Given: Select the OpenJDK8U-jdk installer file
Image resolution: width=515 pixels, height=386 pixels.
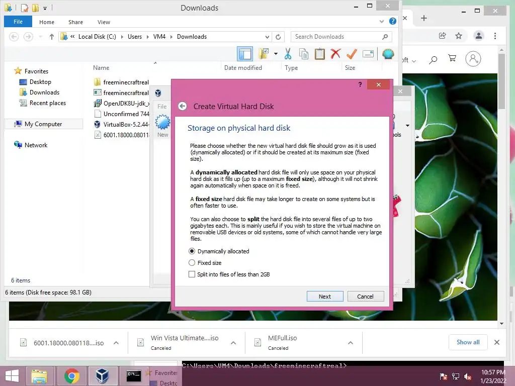Looking at the screenshot, I should click(121, 104).
